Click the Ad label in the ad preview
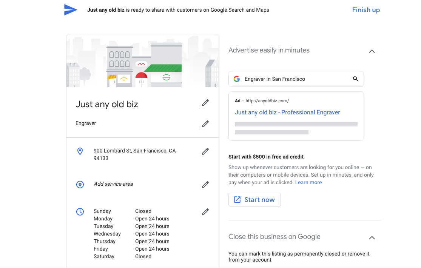The width and height of the screenshot is (421, 268). coord(237,101)
